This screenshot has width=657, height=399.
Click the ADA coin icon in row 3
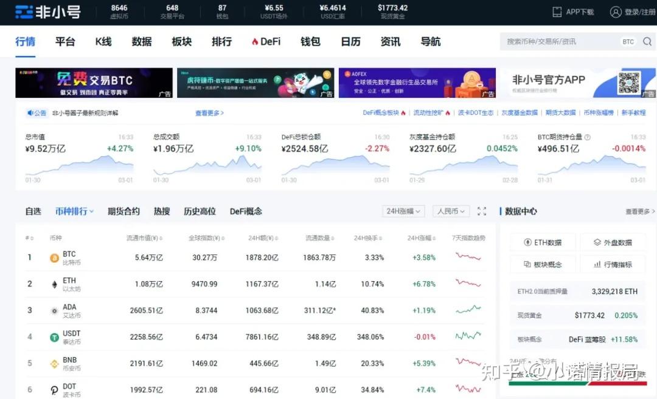pyautogui.click(x=55, y=311)
